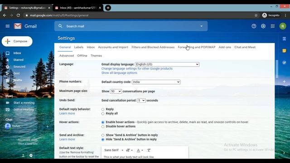Open the Hangouts conversations icon
The height and width of the screenshot is (163, 290).
31,156
